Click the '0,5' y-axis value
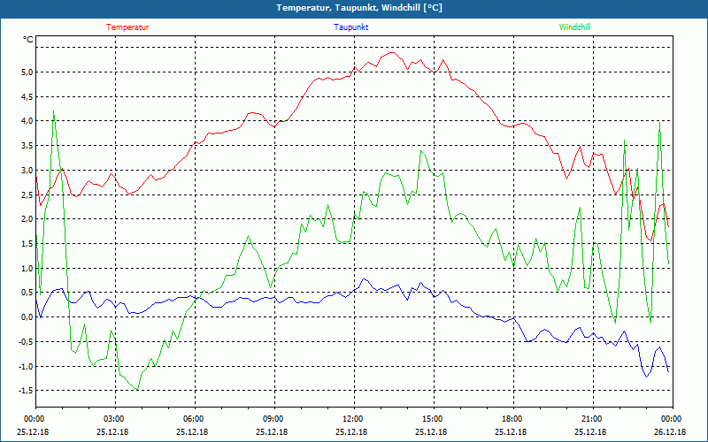Image resolution: width=708 pixels, height=442 pixels. tap(27, 293)
